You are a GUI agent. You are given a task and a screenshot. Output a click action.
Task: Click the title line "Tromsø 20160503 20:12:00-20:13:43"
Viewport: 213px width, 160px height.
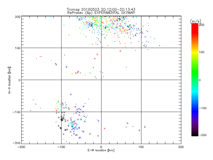point(101,9)
